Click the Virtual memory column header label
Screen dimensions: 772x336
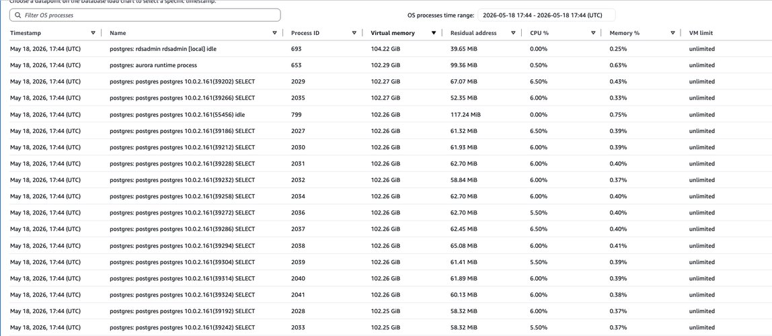[x=393, y=33]
